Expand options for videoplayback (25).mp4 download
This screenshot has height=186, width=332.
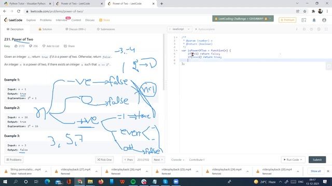197,172
